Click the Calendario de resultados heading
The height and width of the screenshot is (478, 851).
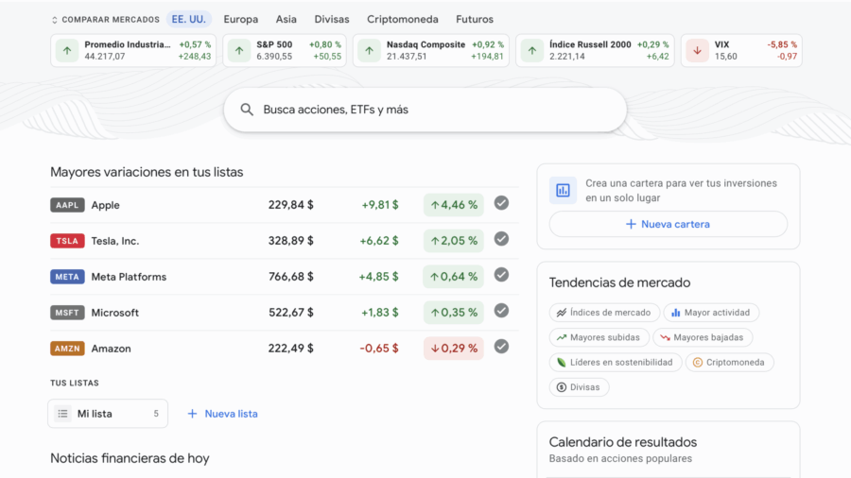623,442
